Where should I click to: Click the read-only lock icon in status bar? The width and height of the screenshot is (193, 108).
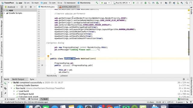pyautogui.click(x=187, y=102)
